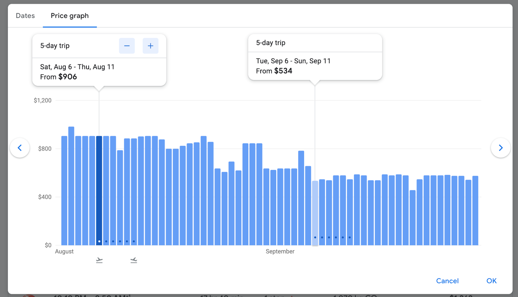Click the "$400" axis label

[x=45, y=197]
